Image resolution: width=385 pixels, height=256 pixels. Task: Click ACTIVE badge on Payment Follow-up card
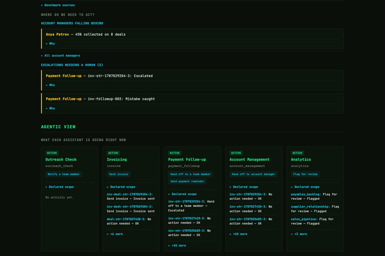click(174, 153)
